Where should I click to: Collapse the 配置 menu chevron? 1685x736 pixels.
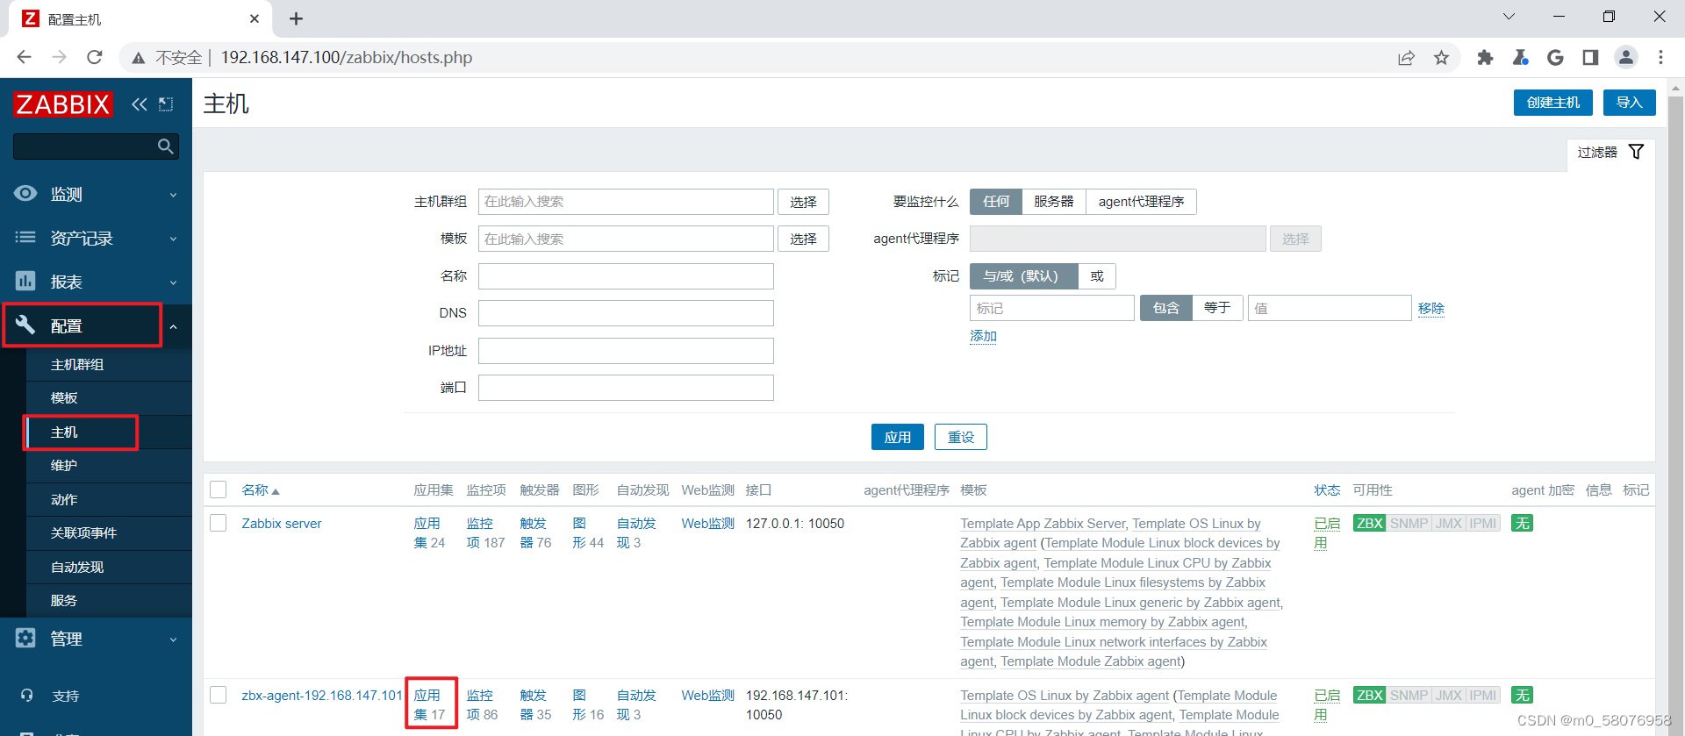173,326
